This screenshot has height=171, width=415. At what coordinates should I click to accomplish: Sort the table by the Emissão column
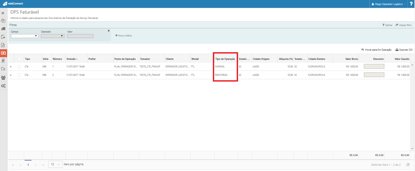pyautogui.click(x=72, y=59)
